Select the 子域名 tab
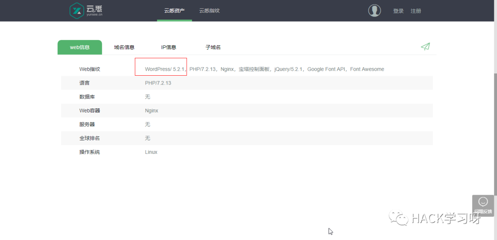The image size is (497, 240). [x=213, y=47]
